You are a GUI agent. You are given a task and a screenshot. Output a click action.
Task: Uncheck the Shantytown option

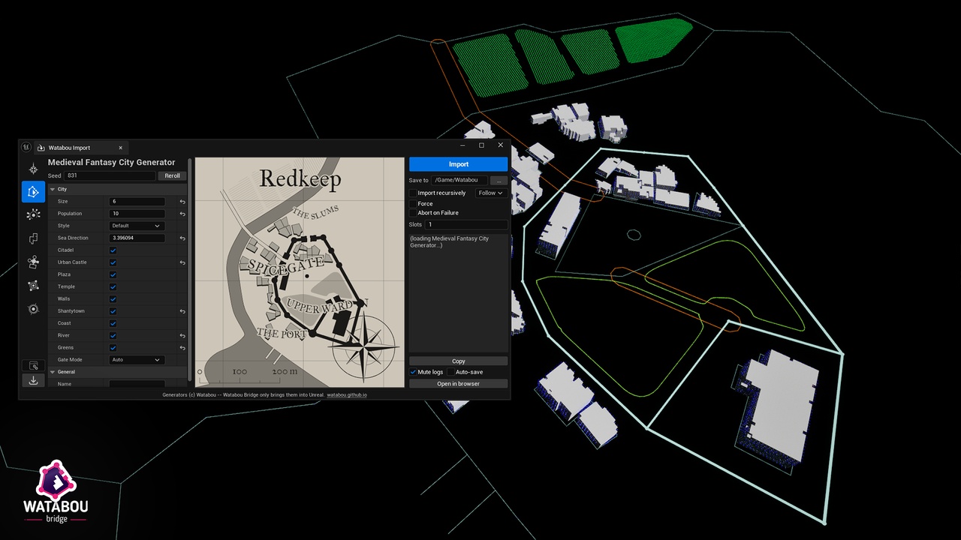click(x=113, y=311)
